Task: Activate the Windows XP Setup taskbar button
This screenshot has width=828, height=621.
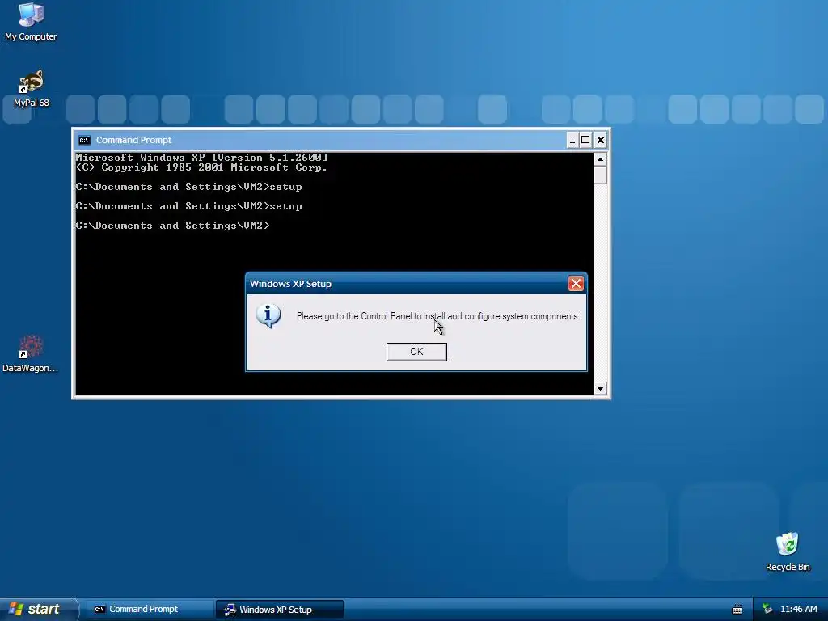Action: pyautogui.click(x=279, y=610)
